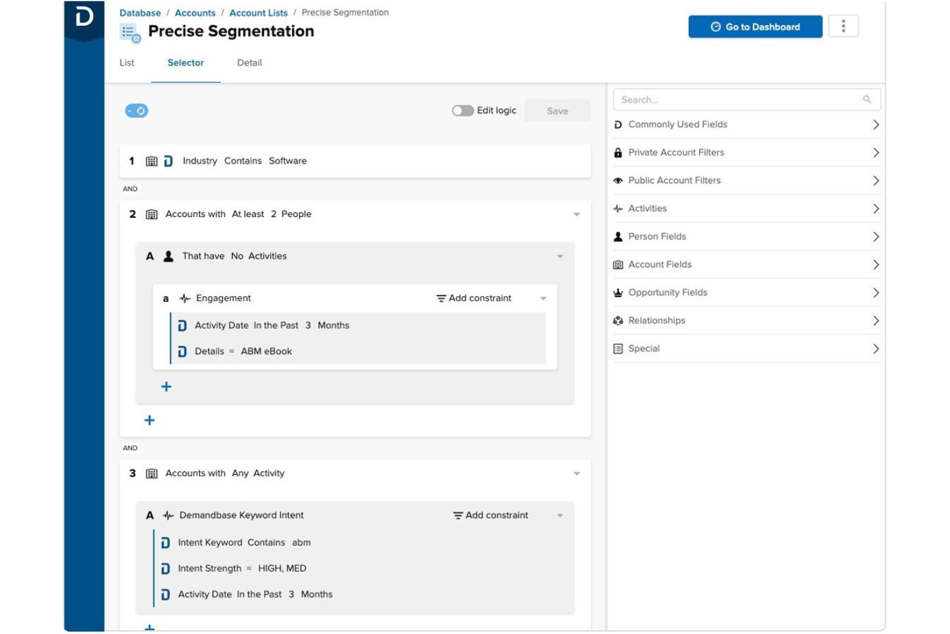Add constraint to Demandbase Keyword Intent
Viewport: 950px width, 634px height.
pyautogui.click(x=490, y=516)
